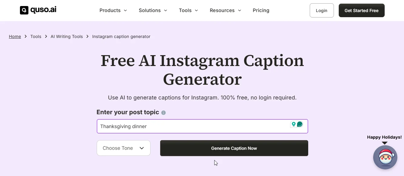
Task: Open the Tools menu in top navigation
Action: coord(189,10)
